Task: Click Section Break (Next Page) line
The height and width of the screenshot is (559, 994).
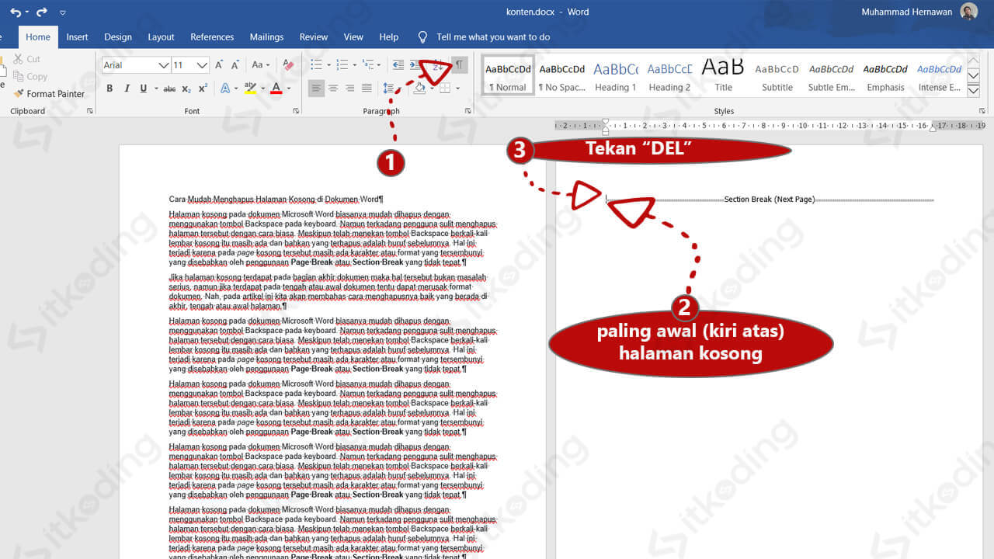Action: [x=770, y=200]
